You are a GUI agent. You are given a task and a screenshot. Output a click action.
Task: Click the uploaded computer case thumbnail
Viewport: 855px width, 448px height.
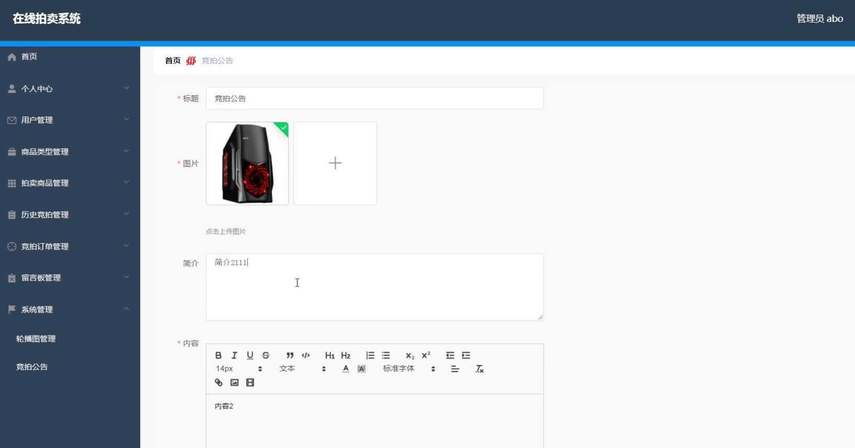[247, 164]
